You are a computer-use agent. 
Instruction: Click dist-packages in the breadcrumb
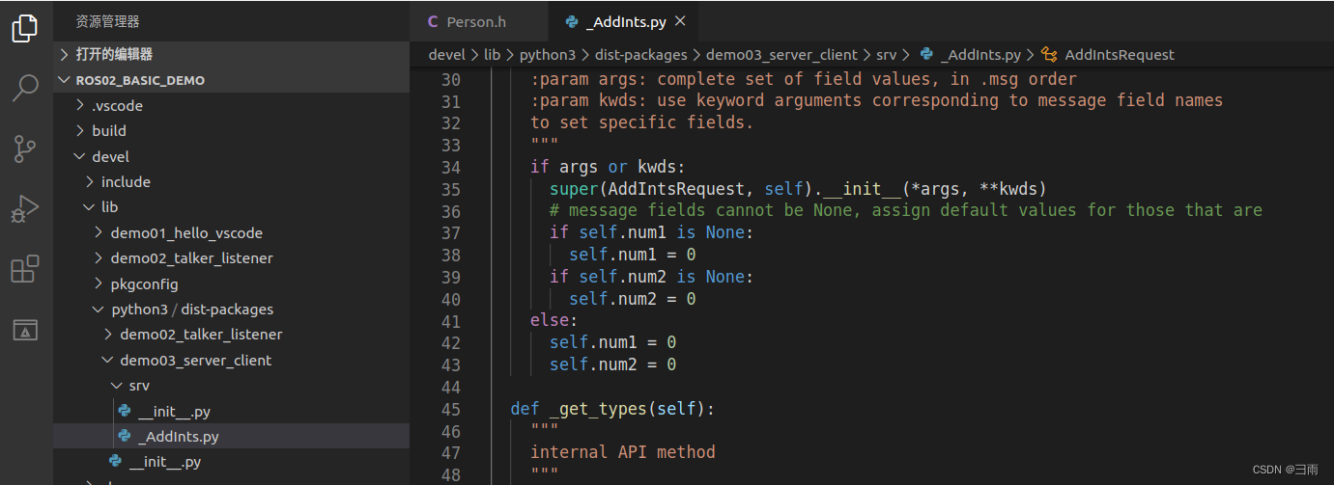[x=640, y=55]
